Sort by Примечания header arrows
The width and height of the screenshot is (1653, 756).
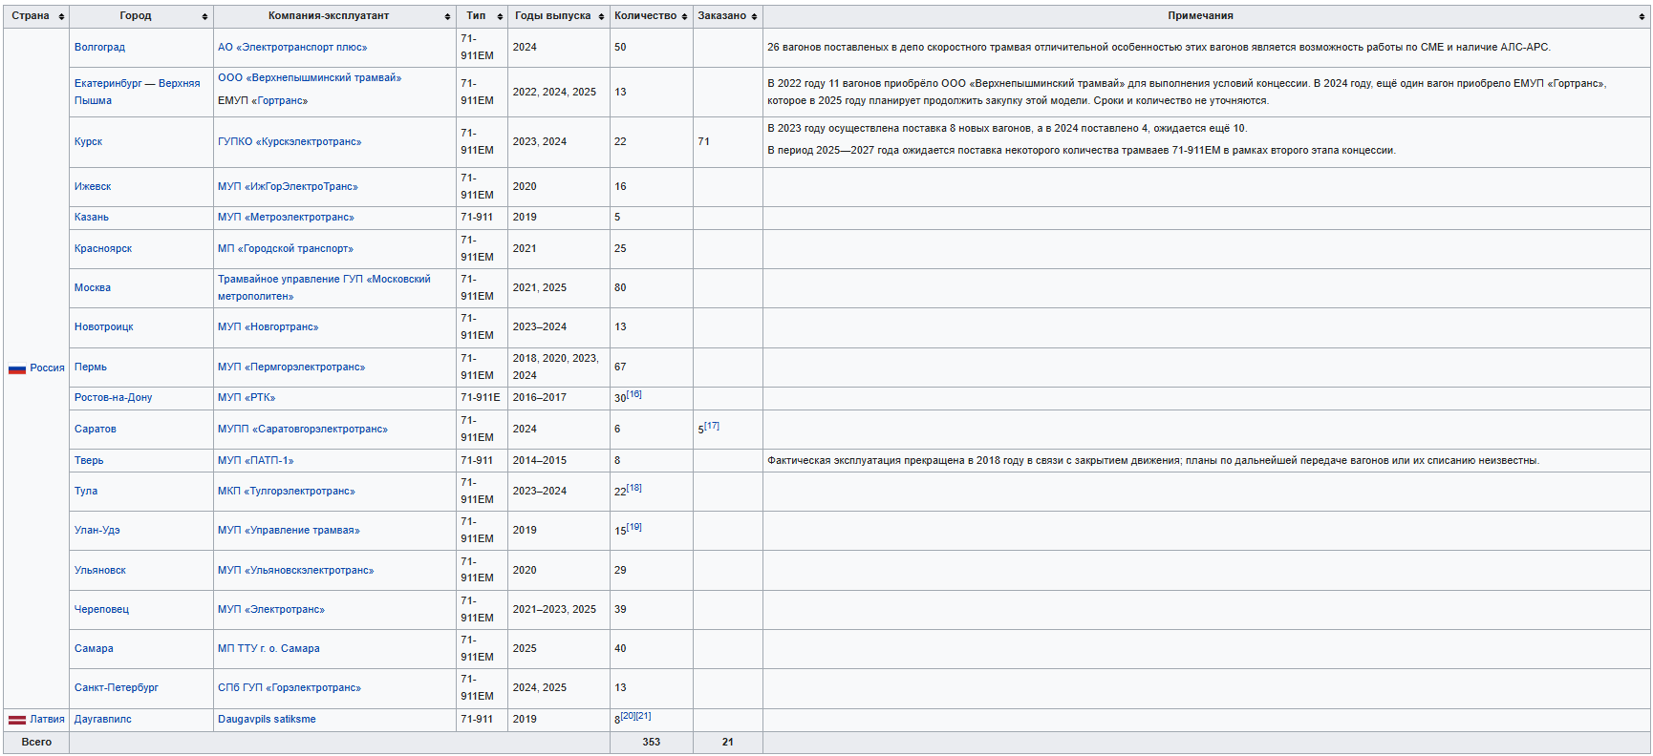pos(1642,17)
